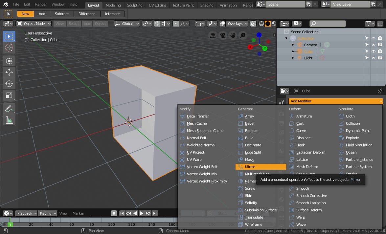
Task: Click the pan view hand icon
Action: pyautogui.click(x=233, y=35)
